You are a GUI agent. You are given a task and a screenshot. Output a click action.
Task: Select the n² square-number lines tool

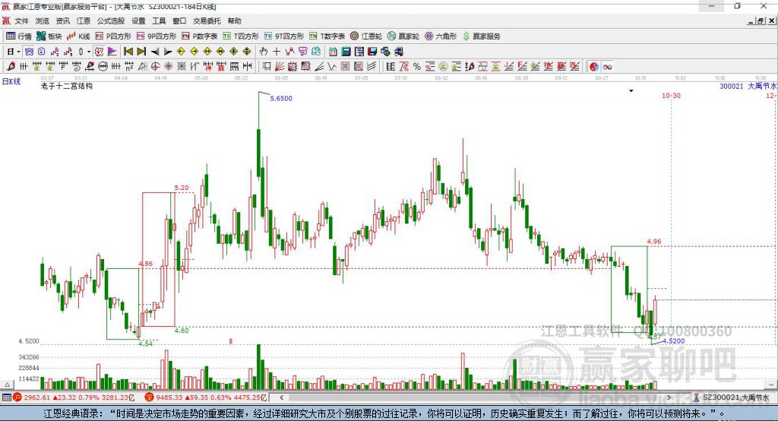(129, 66)
